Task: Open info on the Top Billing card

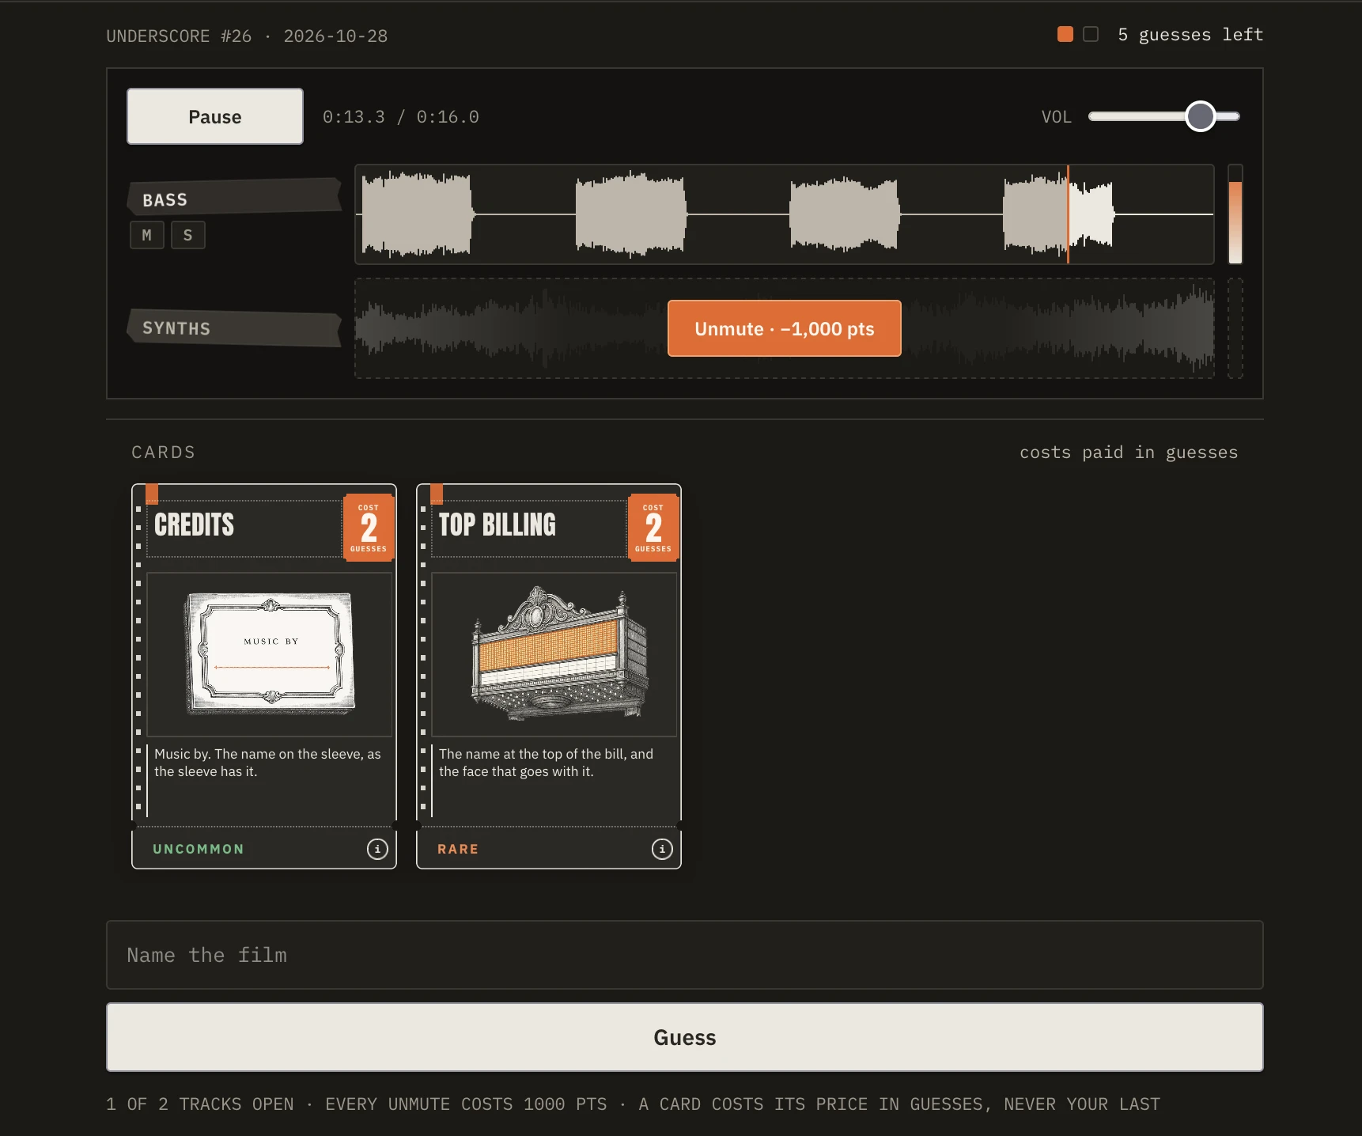Action: coord(662,849)
